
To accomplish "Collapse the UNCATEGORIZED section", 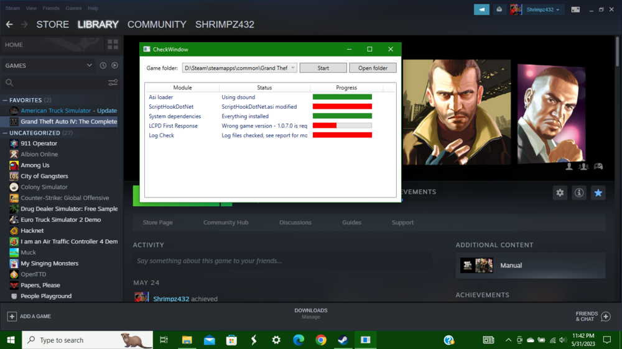I will coord(5,133).
